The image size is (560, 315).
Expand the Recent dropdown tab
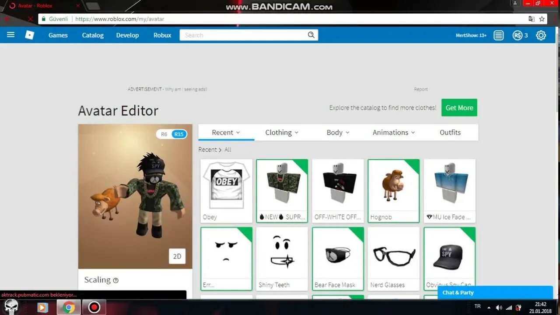pos(226,133)
